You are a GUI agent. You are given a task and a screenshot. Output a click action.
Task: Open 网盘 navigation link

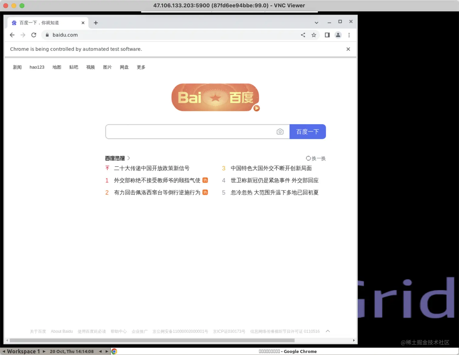(124, 67)
